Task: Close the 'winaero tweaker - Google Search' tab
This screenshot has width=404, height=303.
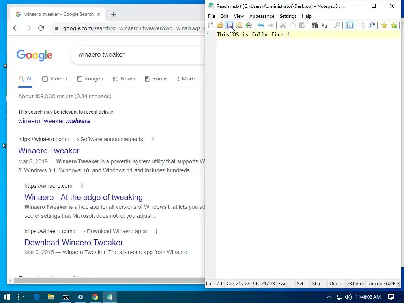Action: tap(98, 14)
